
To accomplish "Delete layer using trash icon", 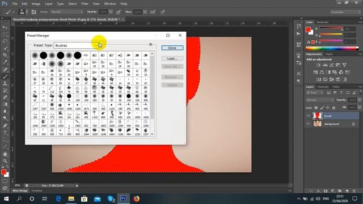I will click(x=354, y=191).
